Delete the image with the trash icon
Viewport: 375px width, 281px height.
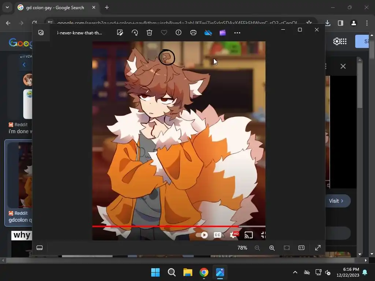click(x=149, y=33)
